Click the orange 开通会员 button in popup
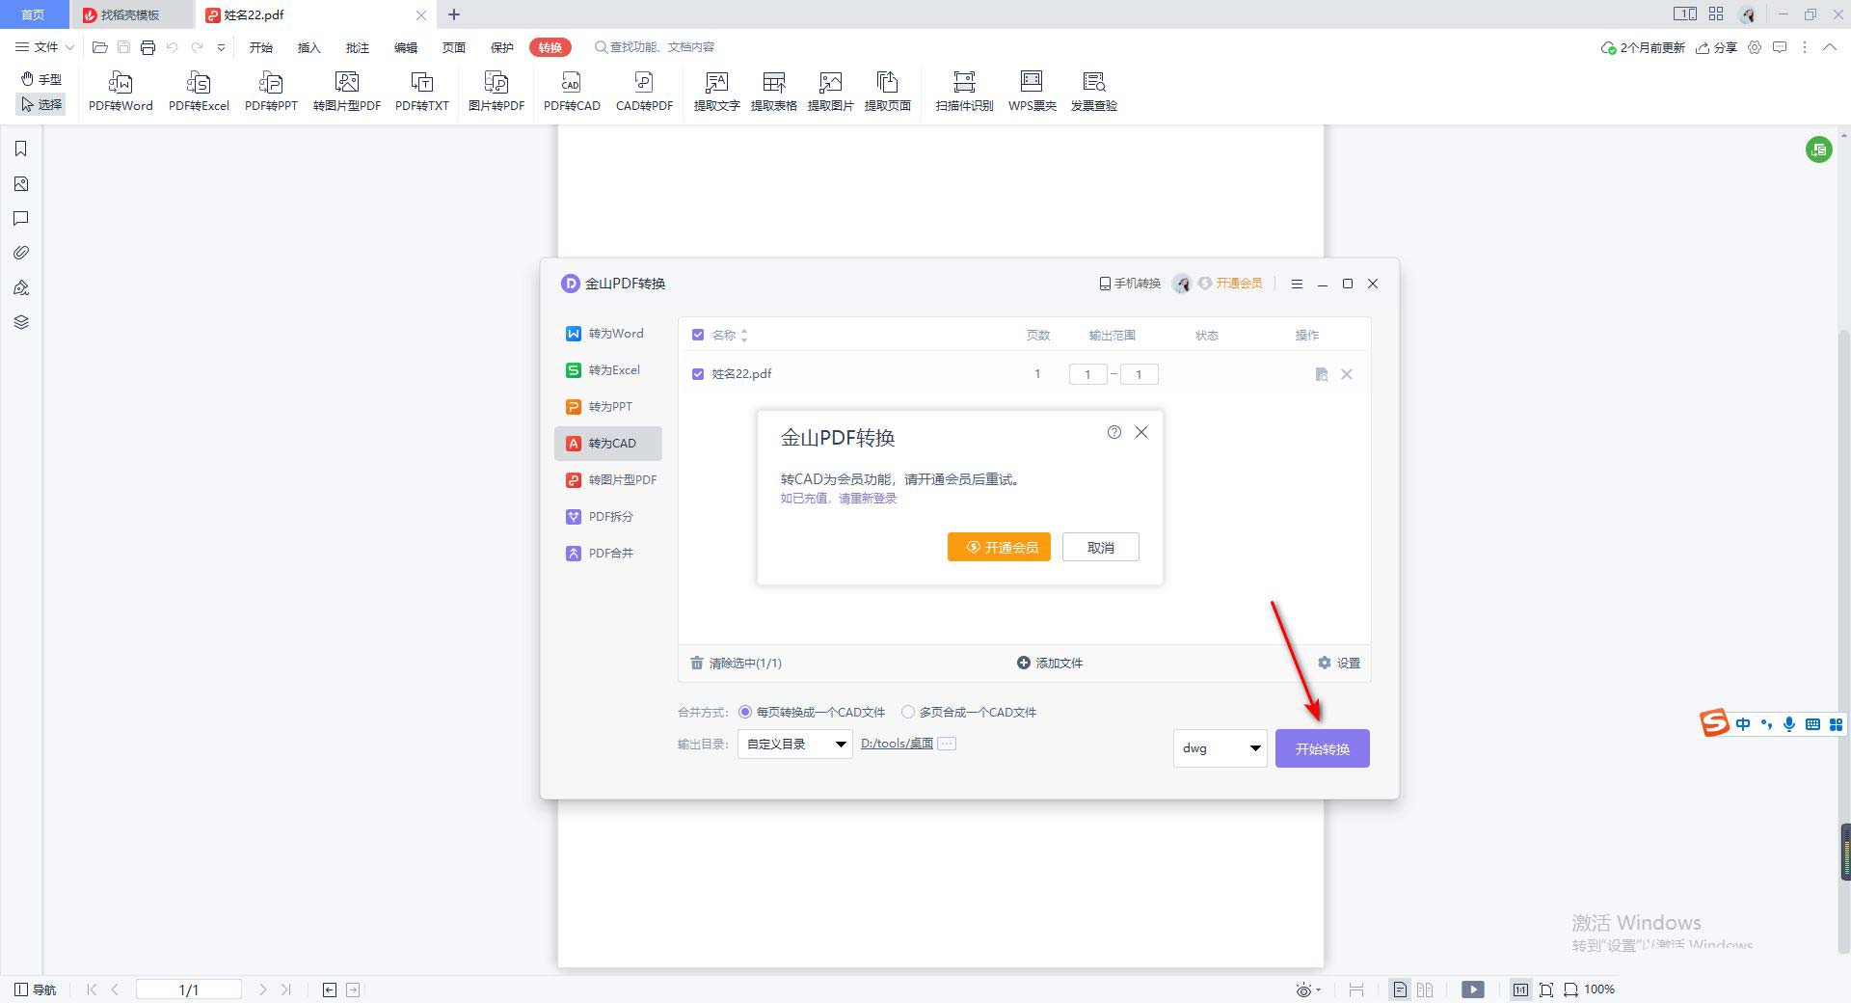The height and width of the screenshot is (1003, 1851). pos(999,547)
